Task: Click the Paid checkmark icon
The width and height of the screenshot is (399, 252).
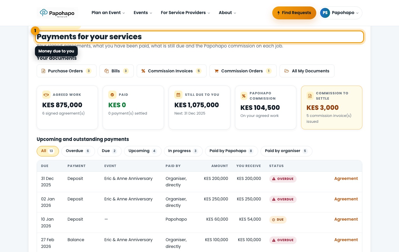Action: tap(112, 95)
